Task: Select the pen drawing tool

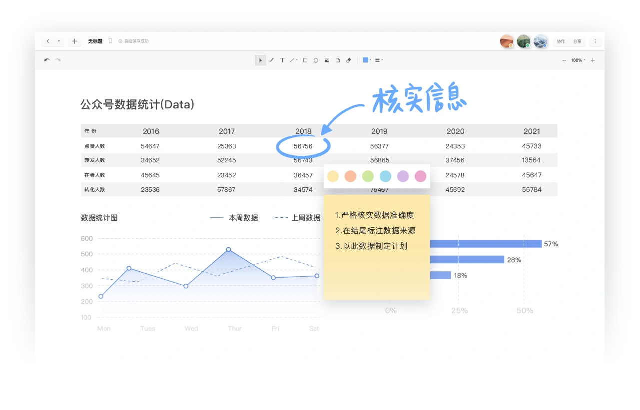Action: (272, 60)
